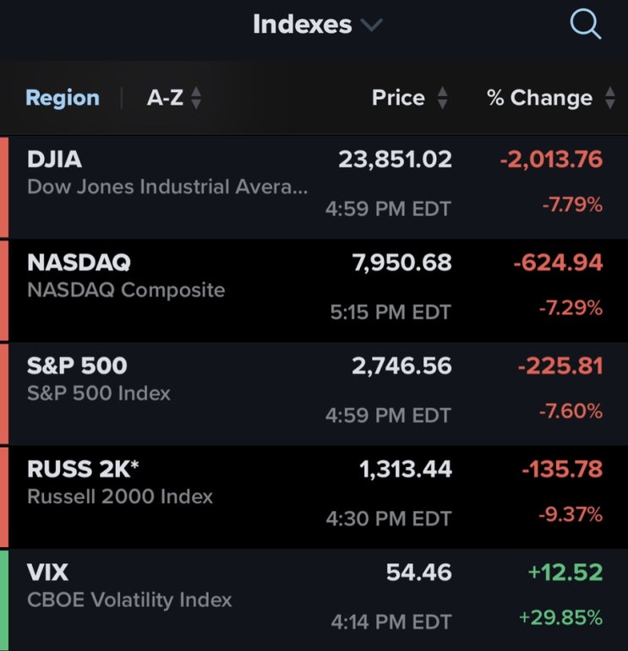Tap the DJIA price 23,851.02
Viewport: 628px width, 651px height.
click(x=395, y=160)
